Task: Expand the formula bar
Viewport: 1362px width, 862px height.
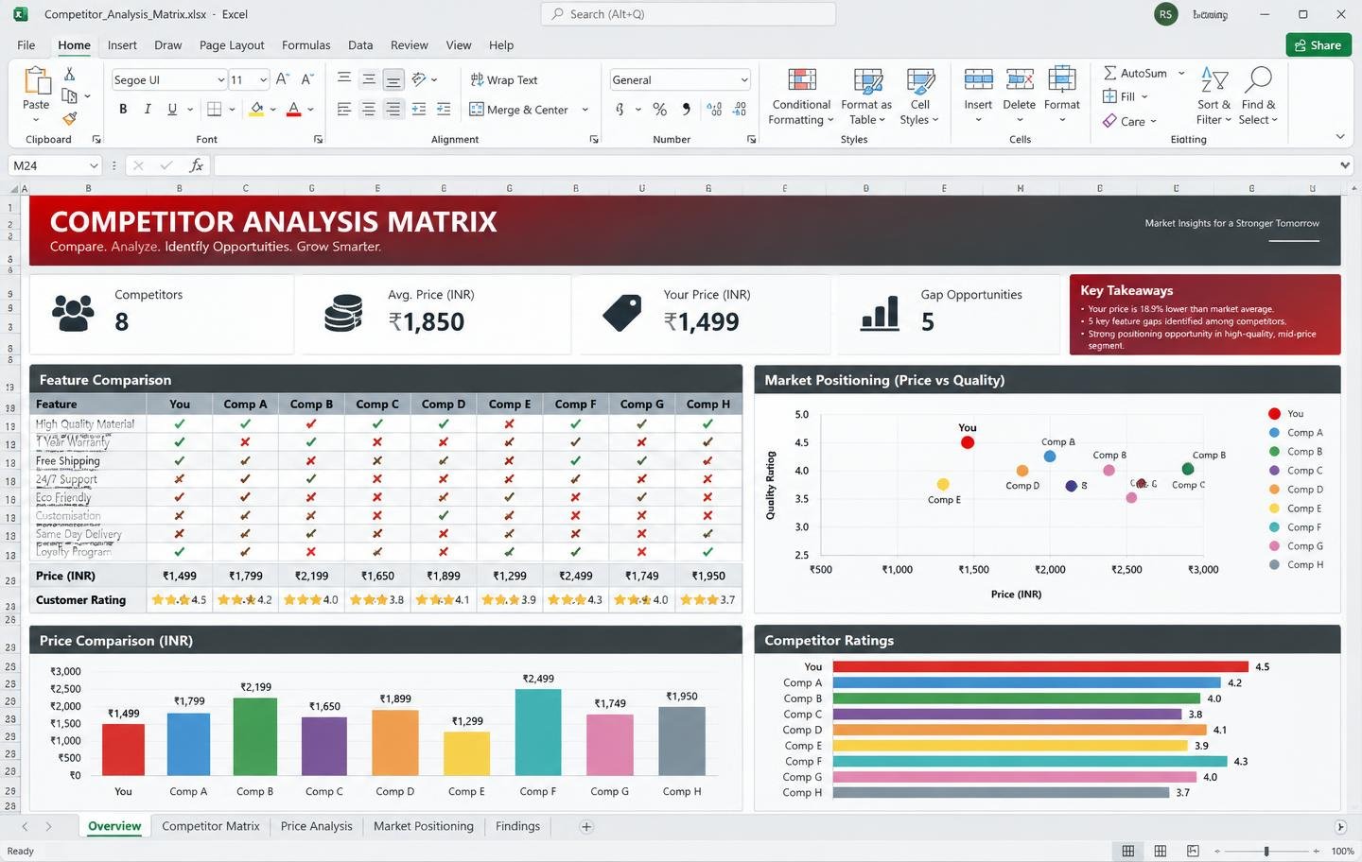Action: click(x=1344, y=165)
